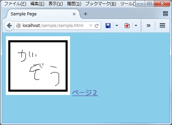Open a new tab with plus button
This screenshot has height=125, width=172.
[x=85, y=14]
